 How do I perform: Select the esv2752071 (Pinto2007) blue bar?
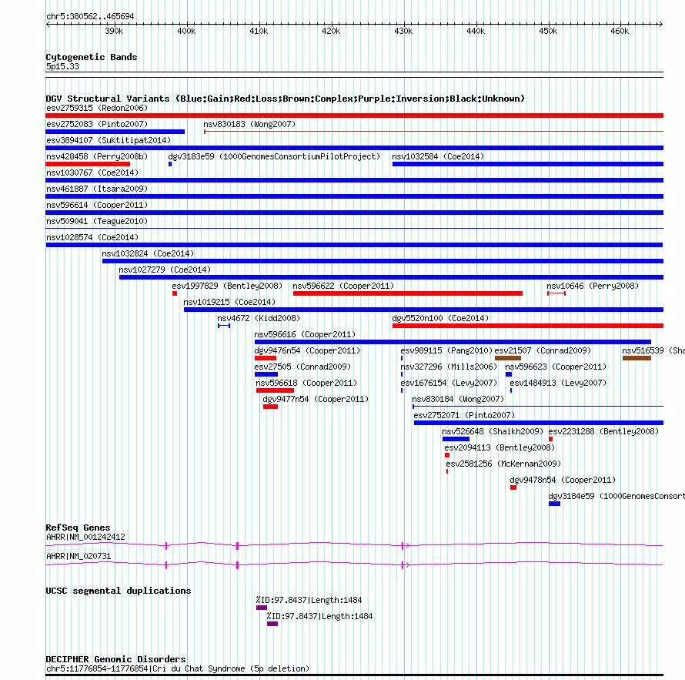[x=539, y=423]
